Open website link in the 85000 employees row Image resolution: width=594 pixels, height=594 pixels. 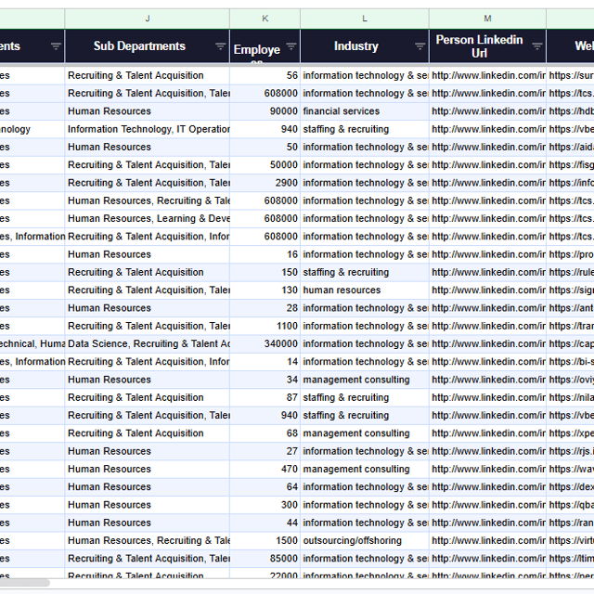(571, 559)
